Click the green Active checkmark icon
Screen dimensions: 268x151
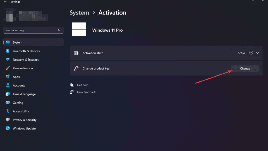click(251, 53)
